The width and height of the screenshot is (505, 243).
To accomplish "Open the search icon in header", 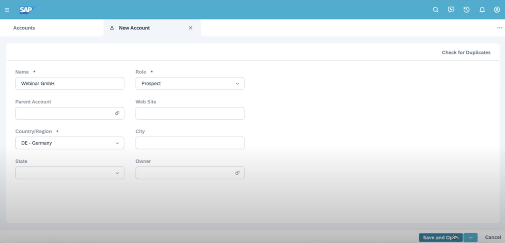I will pos(436,10).
